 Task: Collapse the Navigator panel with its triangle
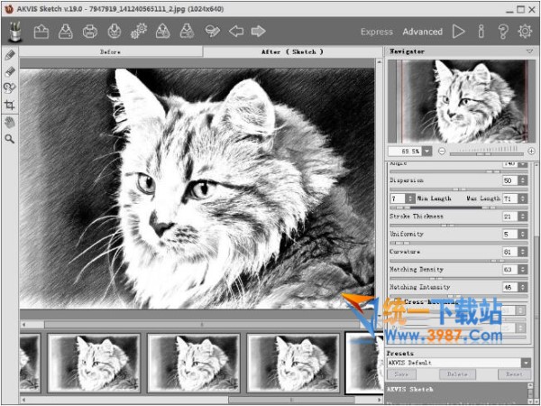pyautogui.click(x=529, y=51)
